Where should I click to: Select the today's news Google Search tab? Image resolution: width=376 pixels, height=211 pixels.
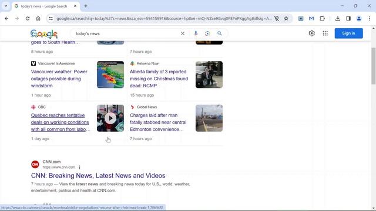tap(44, 6)
